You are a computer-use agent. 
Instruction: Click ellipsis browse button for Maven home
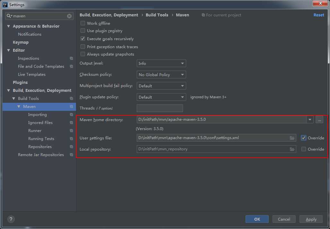319,119
